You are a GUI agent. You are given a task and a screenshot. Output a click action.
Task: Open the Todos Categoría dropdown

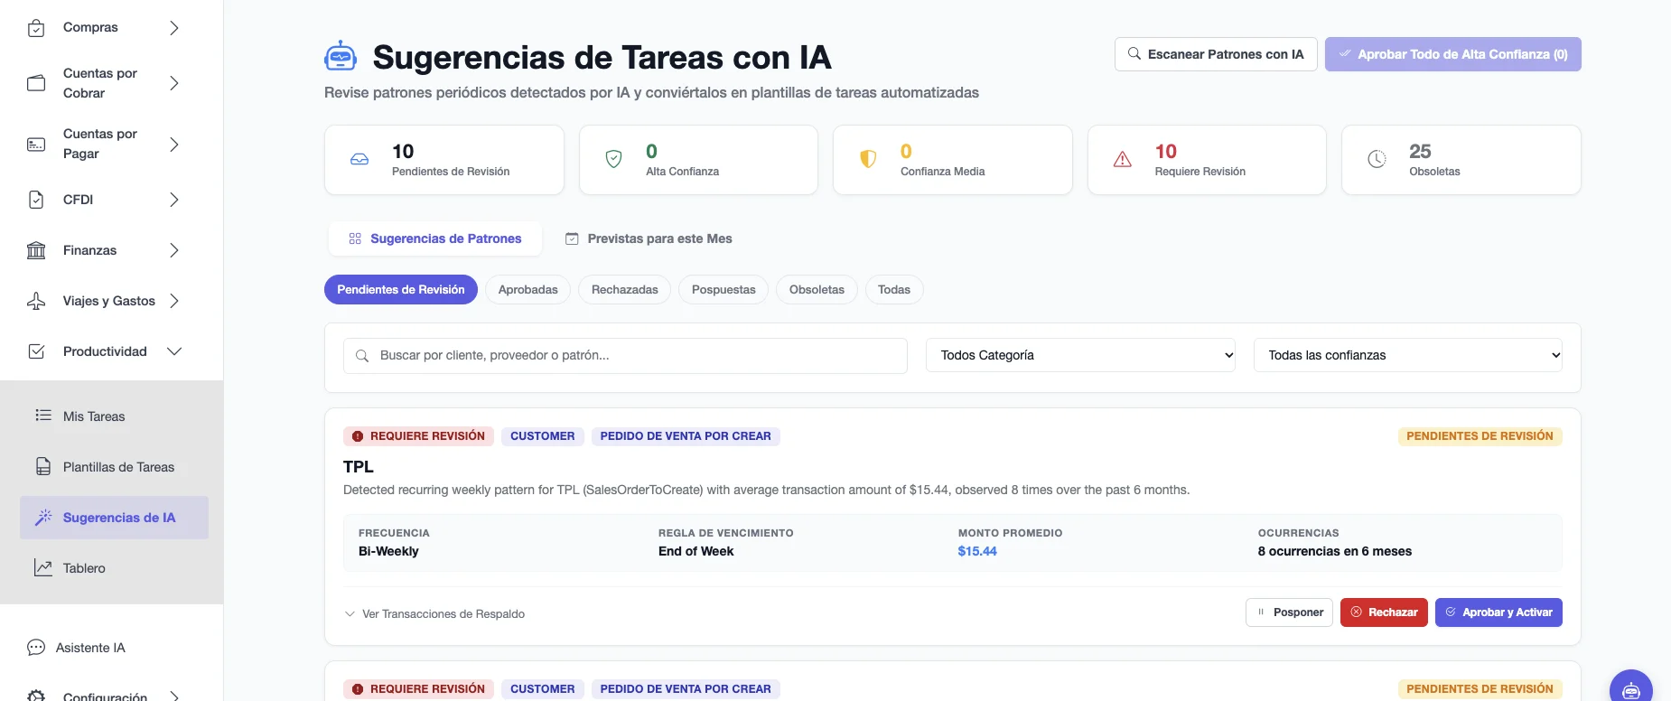click(1080, 355)
